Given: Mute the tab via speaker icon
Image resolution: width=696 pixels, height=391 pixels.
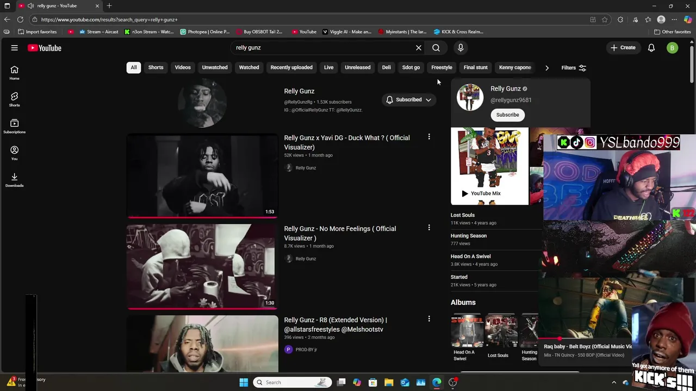Looking at the screenshot, I should click(30, 6).
